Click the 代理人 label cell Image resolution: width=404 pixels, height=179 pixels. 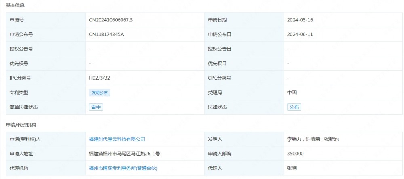click(244, 168)
